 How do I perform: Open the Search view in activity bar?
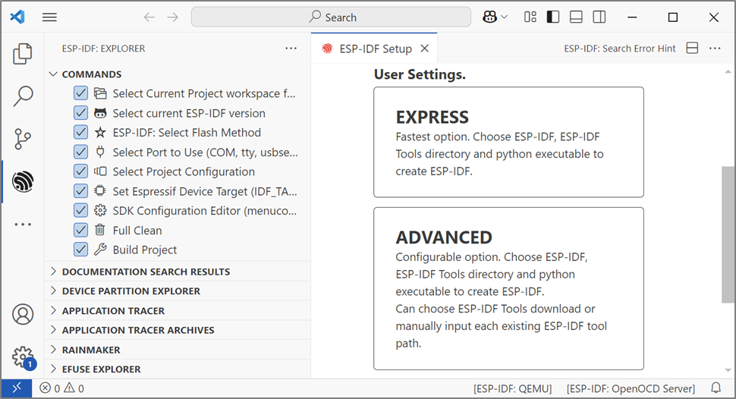pos(23,96)
